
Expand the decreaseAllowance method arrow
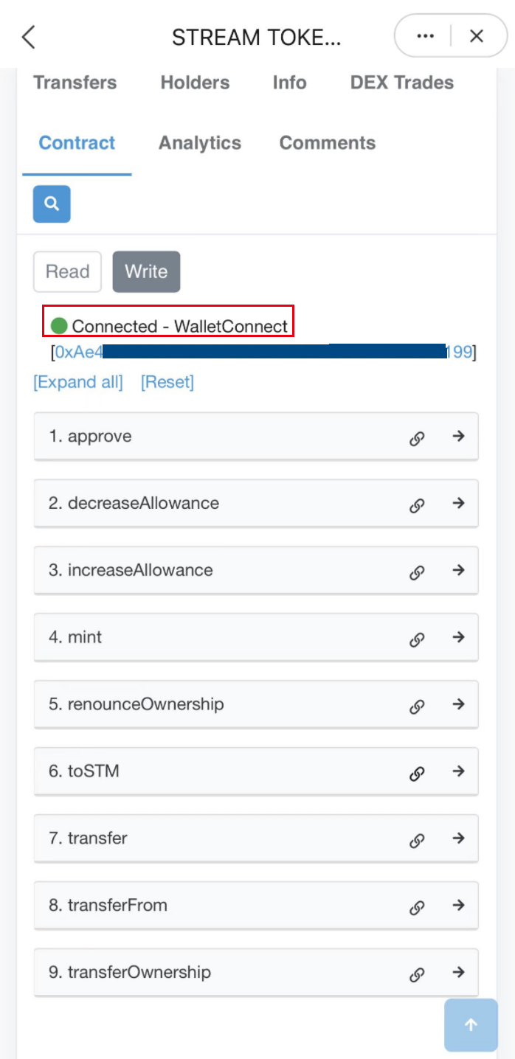458,503
